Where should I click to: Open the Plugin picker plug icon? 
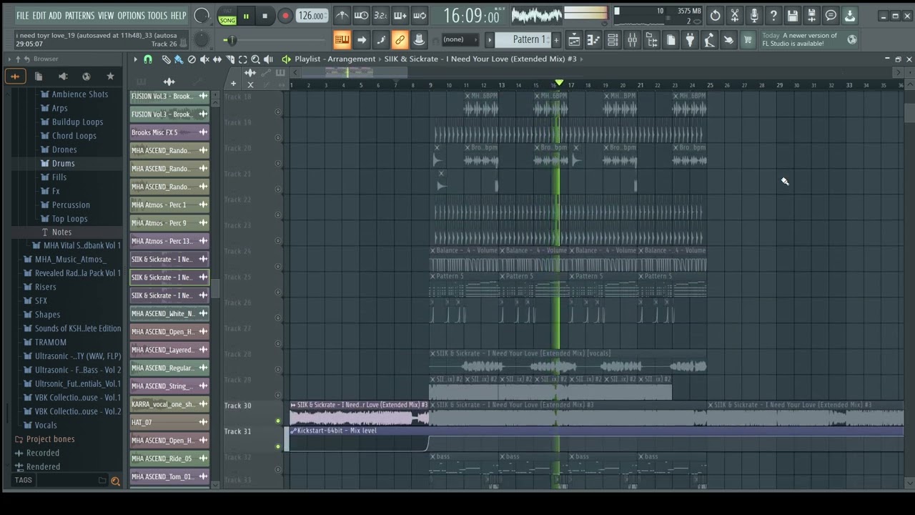coord(690,40)
